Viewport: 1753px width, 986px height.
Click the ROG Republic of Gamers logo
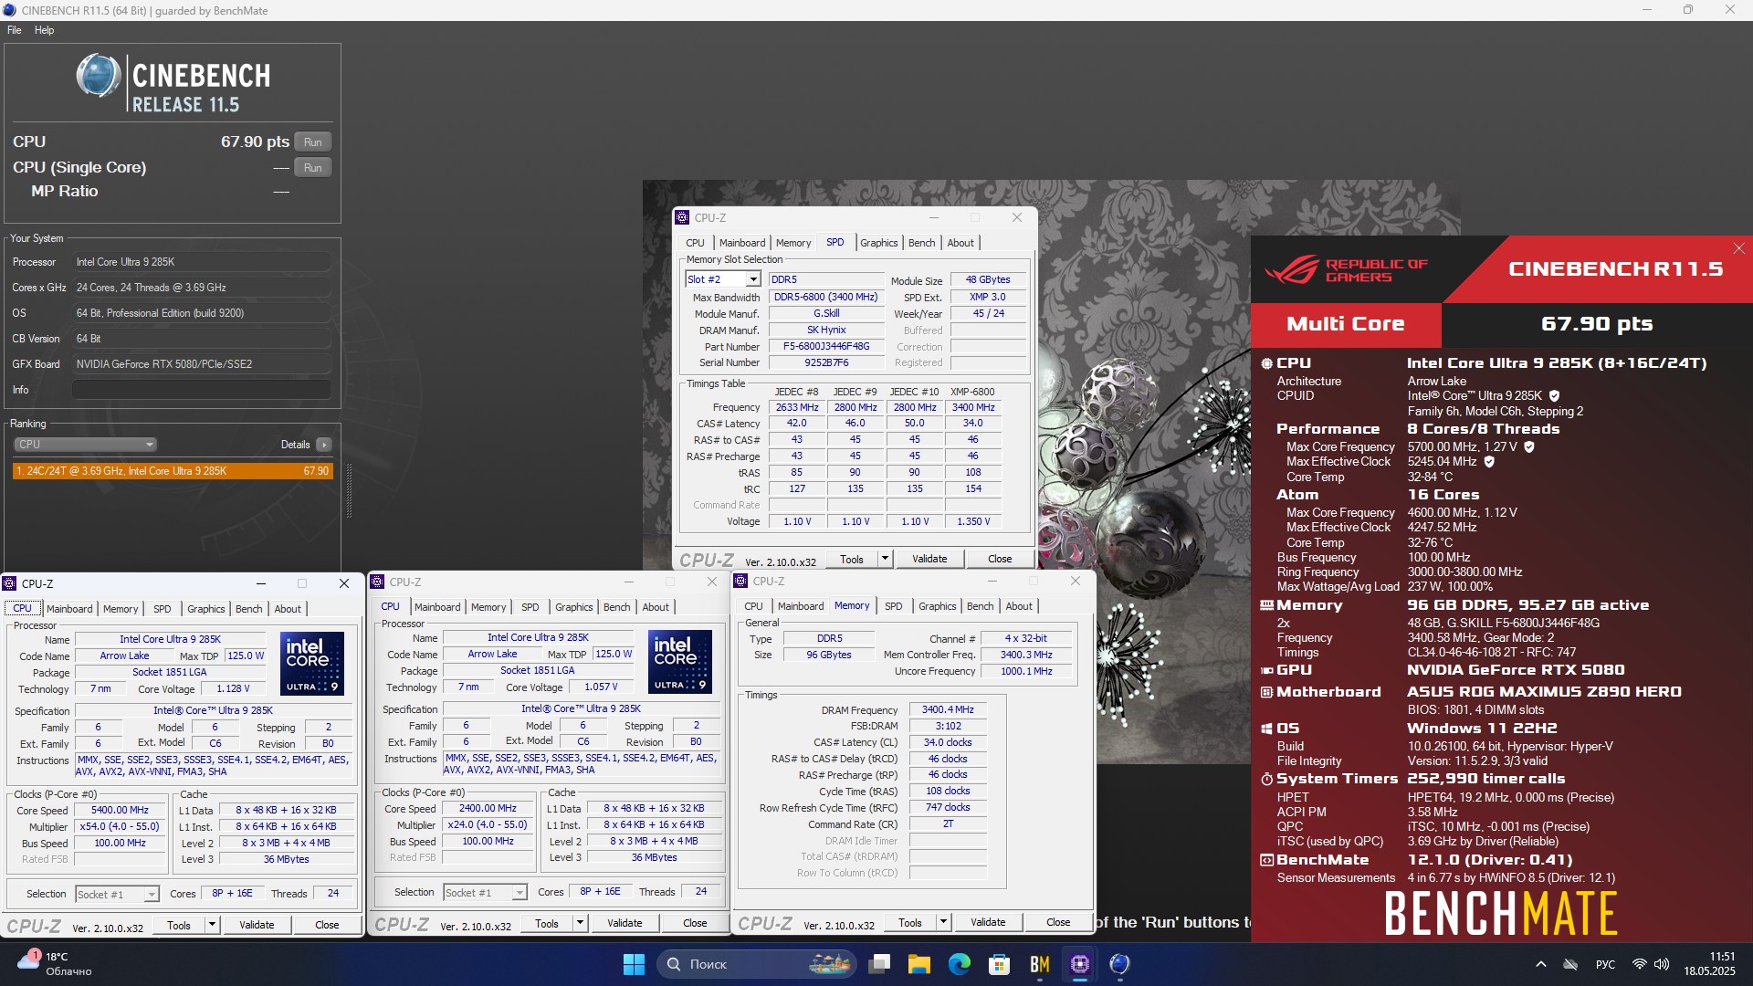1346,269
